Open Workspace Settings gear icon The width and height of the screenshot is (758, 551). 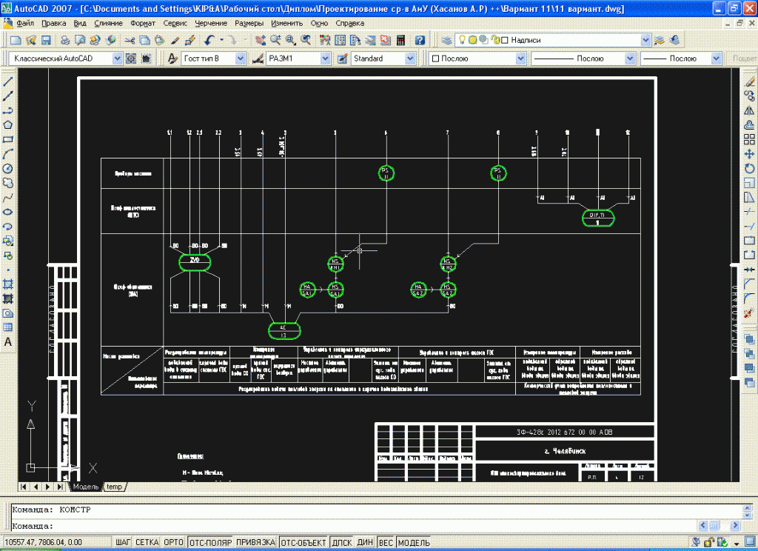131,59
